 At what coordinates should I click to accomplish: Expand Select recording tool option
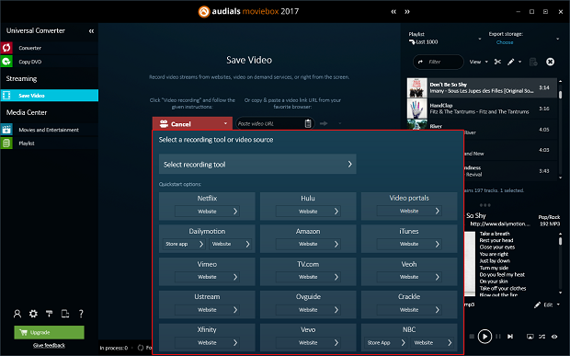(257, 165)
